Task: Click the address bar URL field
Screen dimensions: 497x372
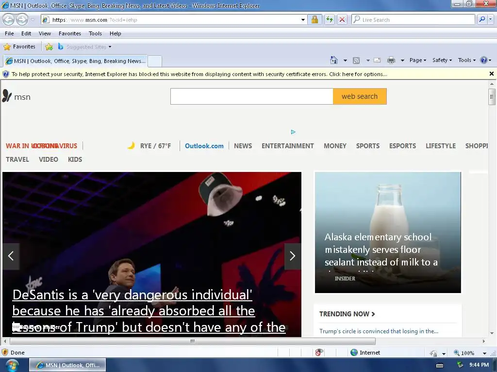Action: click(171, 19)
